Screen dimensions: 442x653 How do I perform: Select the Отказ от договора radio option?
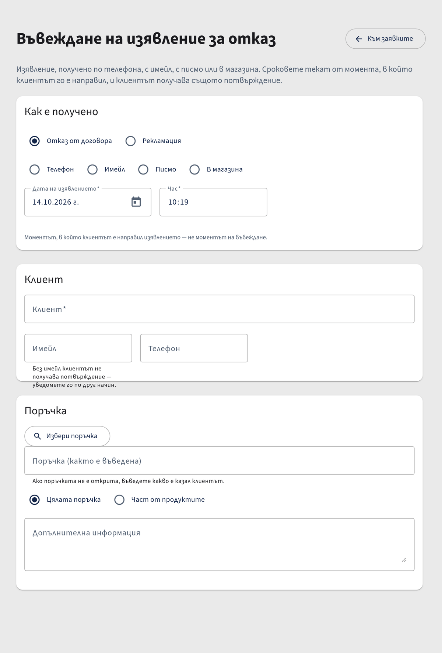click(x=35, y=141)
